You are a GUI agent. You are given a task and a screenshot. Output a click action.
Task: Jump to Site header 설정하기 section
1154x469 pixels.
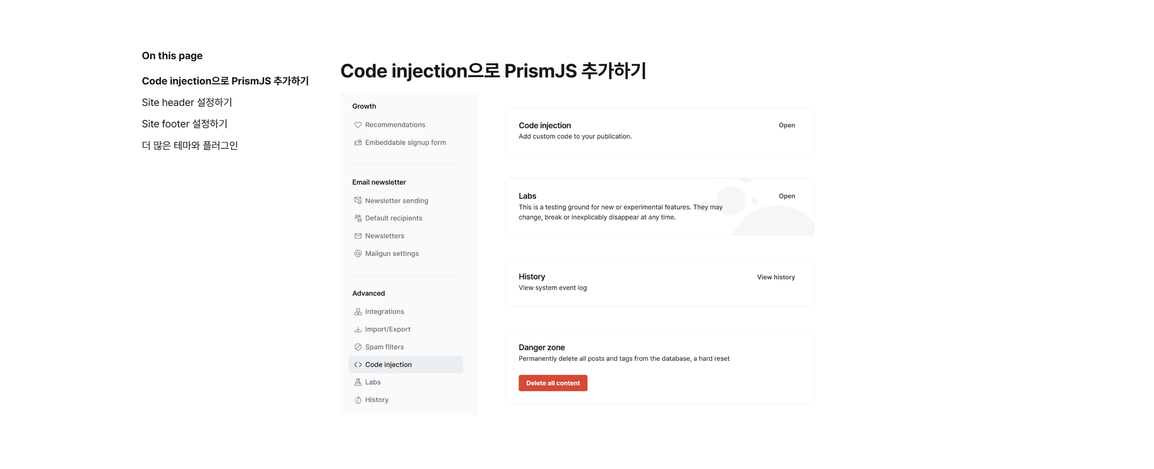pyautogui.click(x=187, y=103)
